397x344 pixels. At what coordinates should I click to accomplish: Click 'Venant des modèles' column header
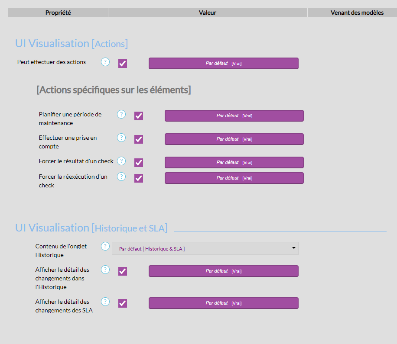(x=357, y=13)
